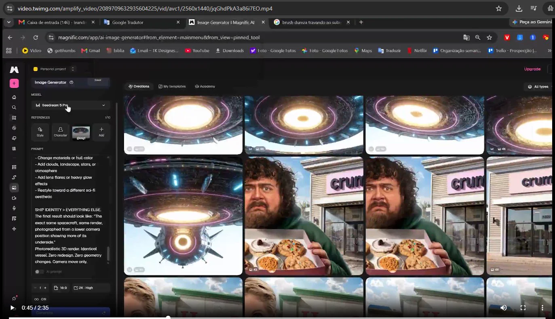Click the Style reference button
The image size is (555, 319).
coord(40,132)
